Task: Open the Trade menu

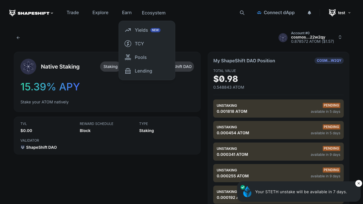Action: (x=73, y=13)
